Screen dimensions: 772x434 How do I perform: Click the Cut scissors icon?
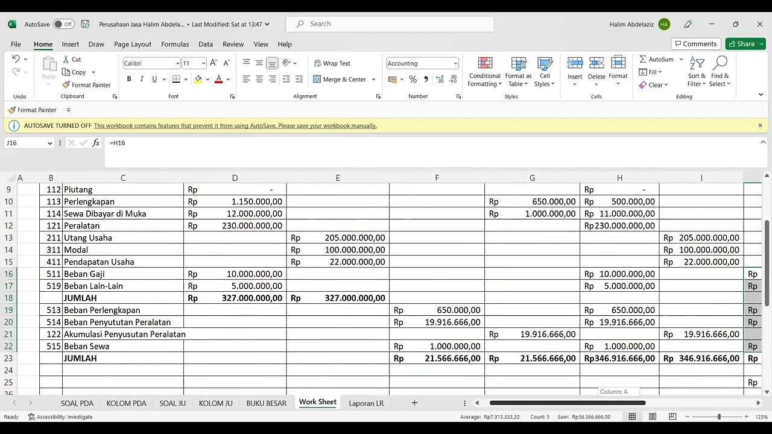tap(66, 59)
